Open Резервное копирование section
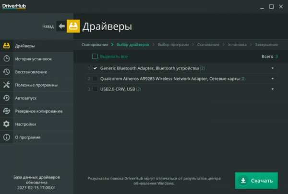The height and width of the screenshot is (194, 288). pos(37,111)
